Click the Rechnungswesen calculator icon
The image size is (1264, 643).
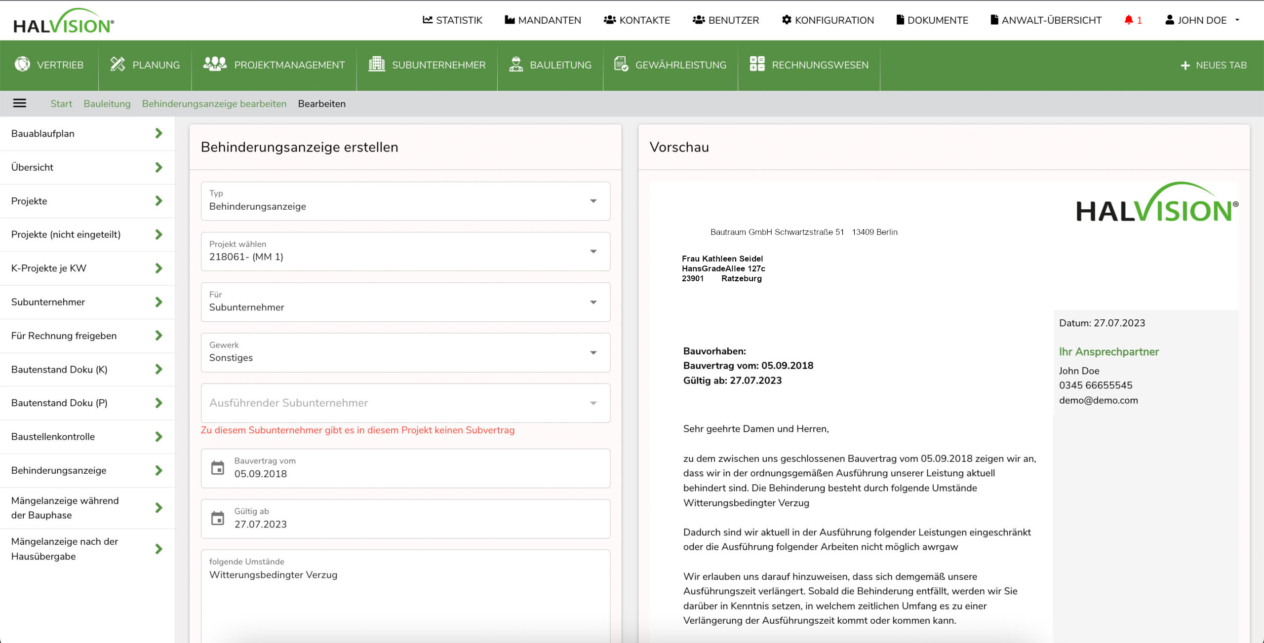(757, 64)
